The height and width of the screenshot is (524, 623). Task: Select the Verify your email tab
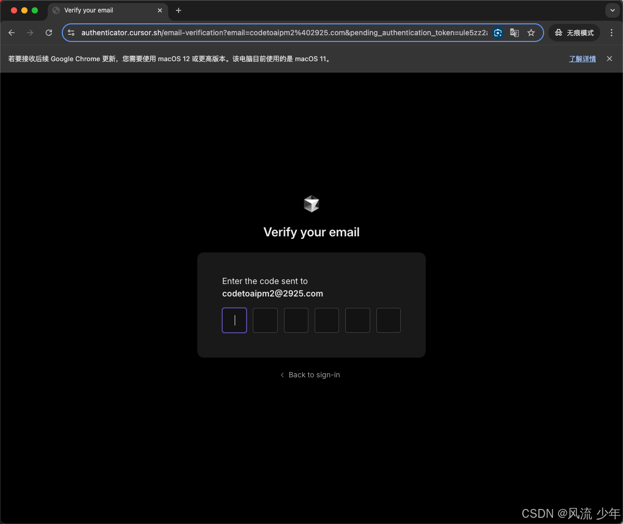click(108, 10)
